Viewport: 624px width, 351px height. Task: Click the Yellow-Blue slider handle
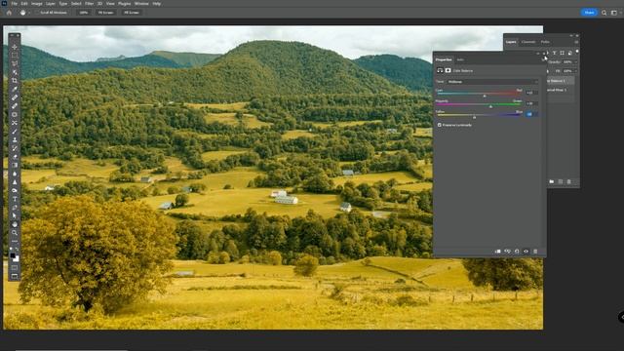(474, 117)
